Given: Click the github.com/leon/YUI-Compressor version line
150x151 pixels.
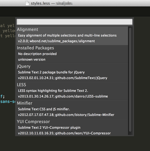Looking at the screenshot, I should click(x=64, y=133).
